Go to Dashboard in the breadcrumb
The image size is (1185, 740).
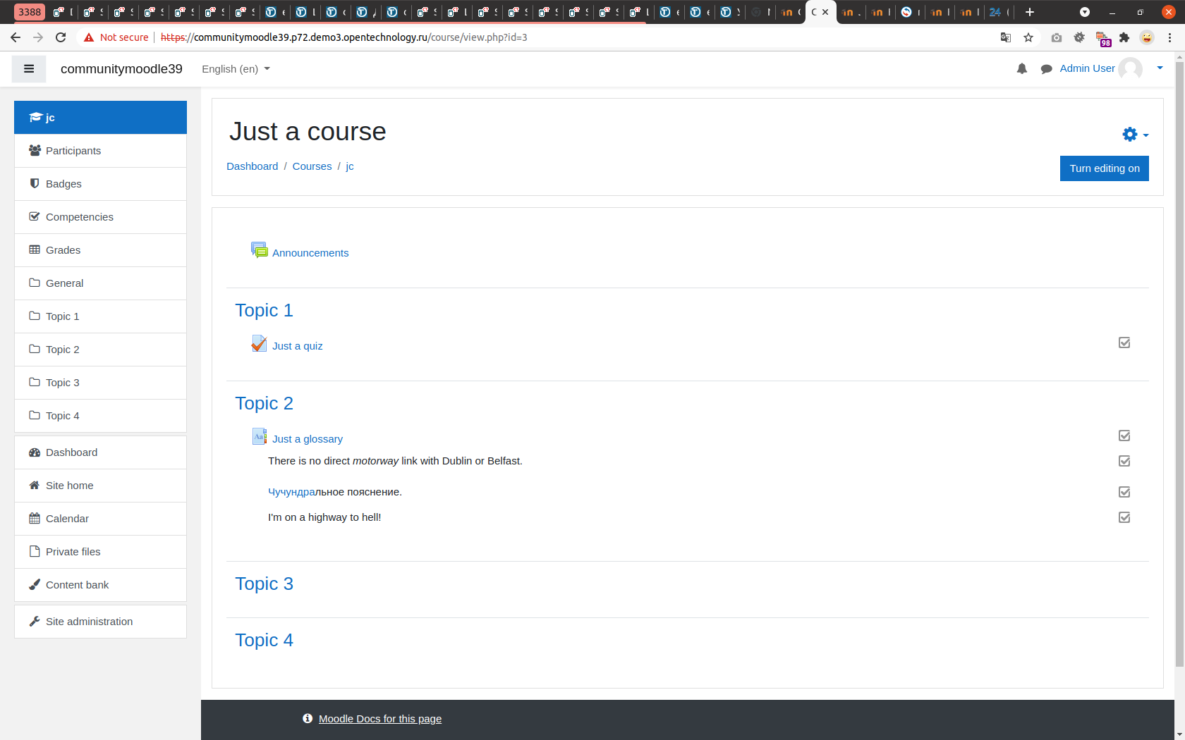click(x=252, y=166)
